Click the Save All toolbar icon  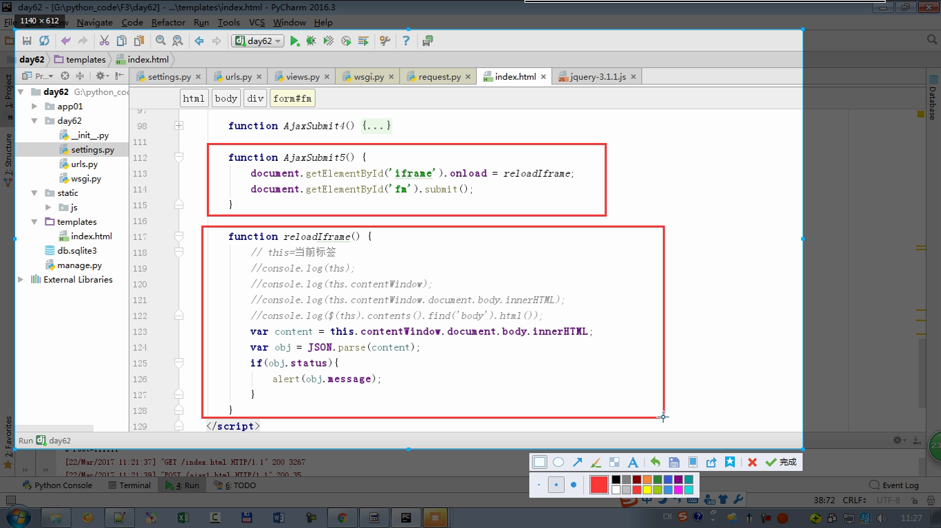pos(27,41)
